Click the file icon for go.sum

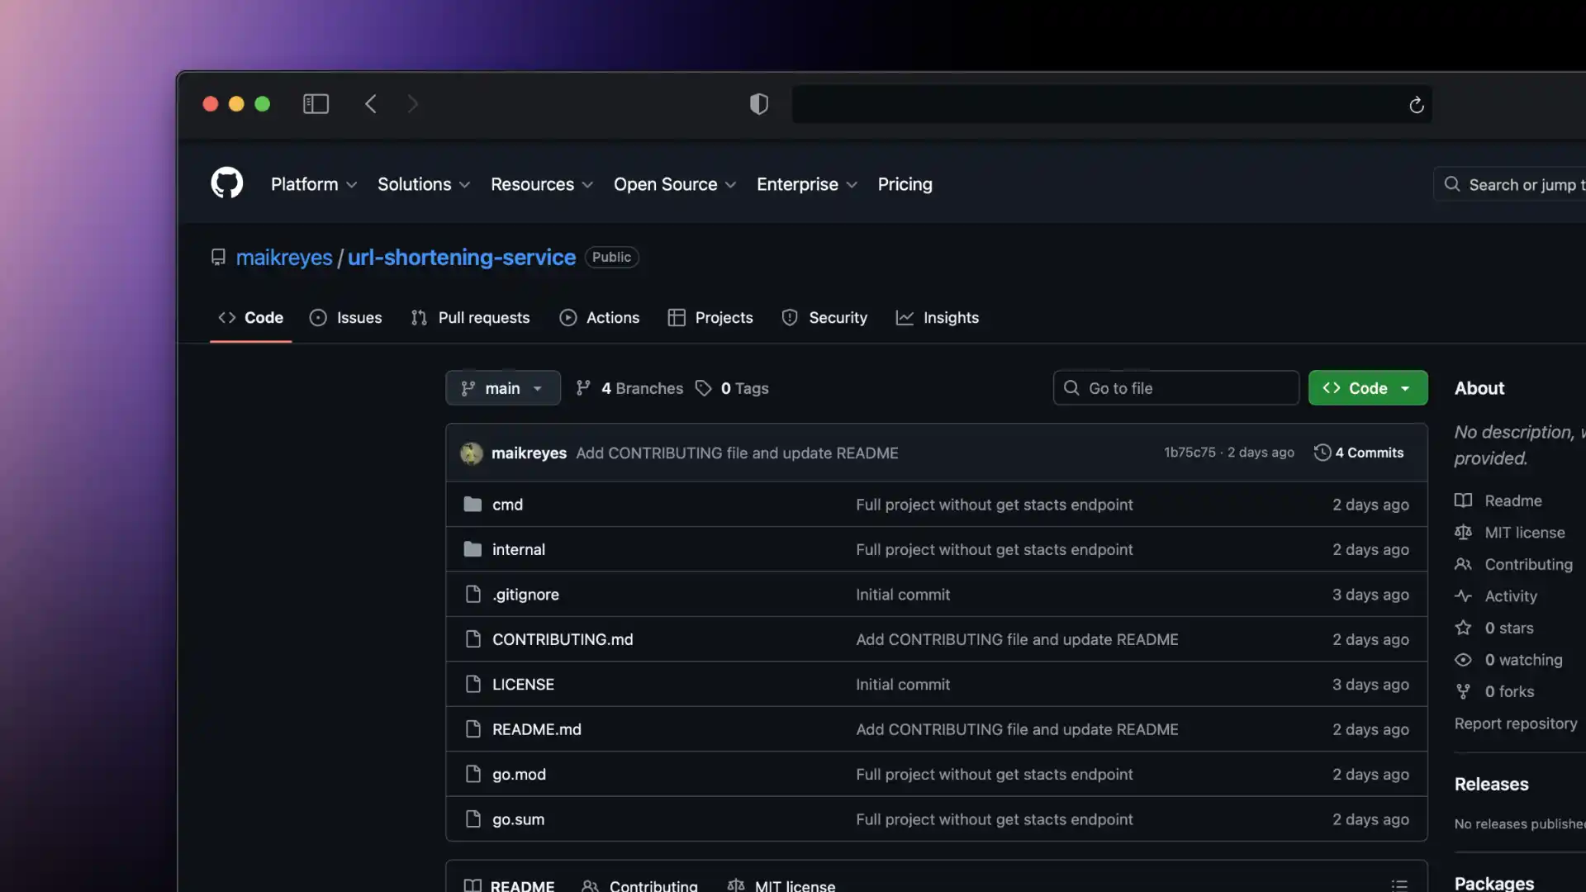point(472,819)
